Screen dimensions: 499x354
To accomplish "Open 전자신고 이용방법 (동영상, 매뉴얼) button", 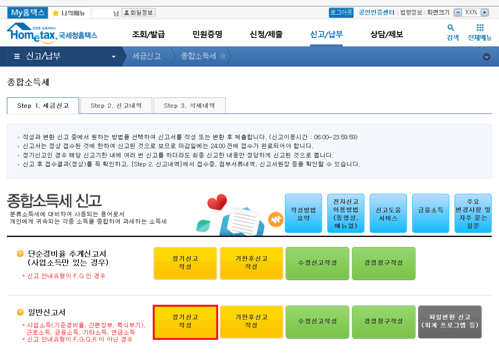I will pos(346,214).
